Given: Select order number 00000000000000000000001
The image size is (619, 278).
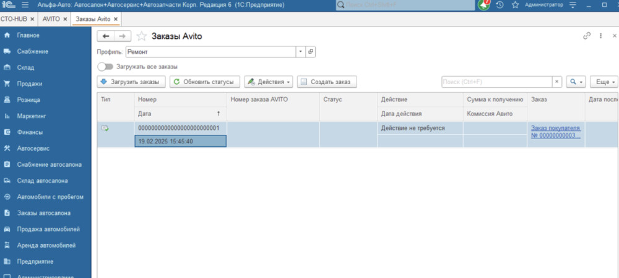Looking at the screenshot, I should (181, 128).
